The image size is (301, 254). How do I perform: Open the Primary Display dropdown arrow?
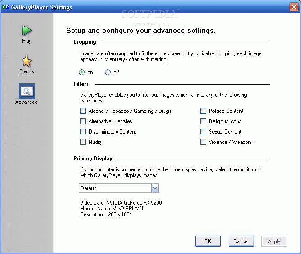pos(155,188)
